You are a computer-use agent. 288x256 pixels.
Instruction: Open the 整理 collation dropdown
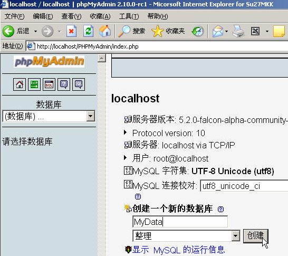tap(236, 235)
